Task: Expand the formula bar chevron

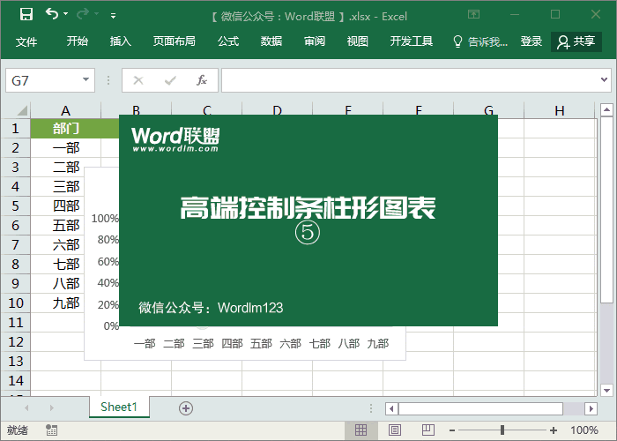Action: (x=604, y=80)
